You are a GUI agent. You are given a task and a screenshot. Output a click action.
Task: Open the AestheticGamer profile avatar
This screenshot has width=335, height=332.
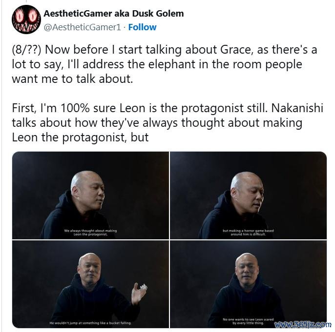point(26,20)
